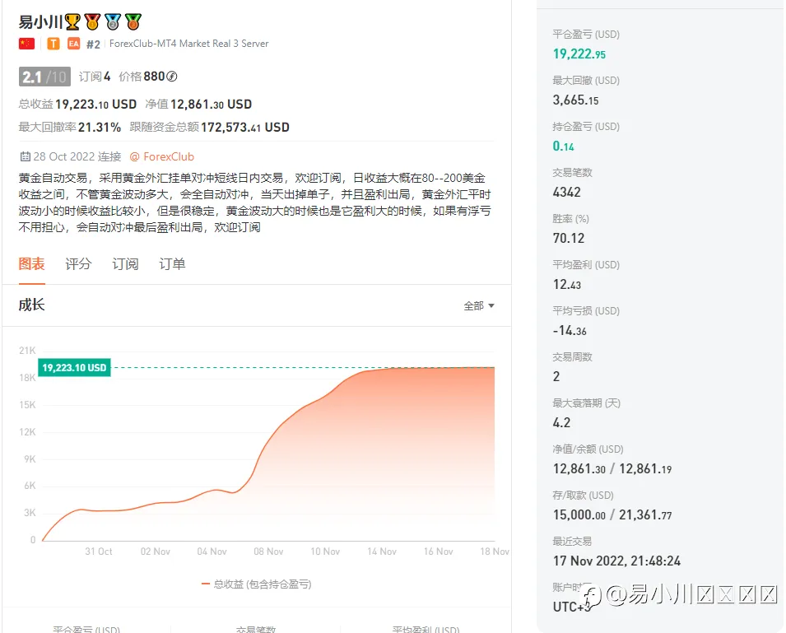Click the 胜率 value 70.12
Viewport: 786px width, 633px height.
(x=569, y=238)
